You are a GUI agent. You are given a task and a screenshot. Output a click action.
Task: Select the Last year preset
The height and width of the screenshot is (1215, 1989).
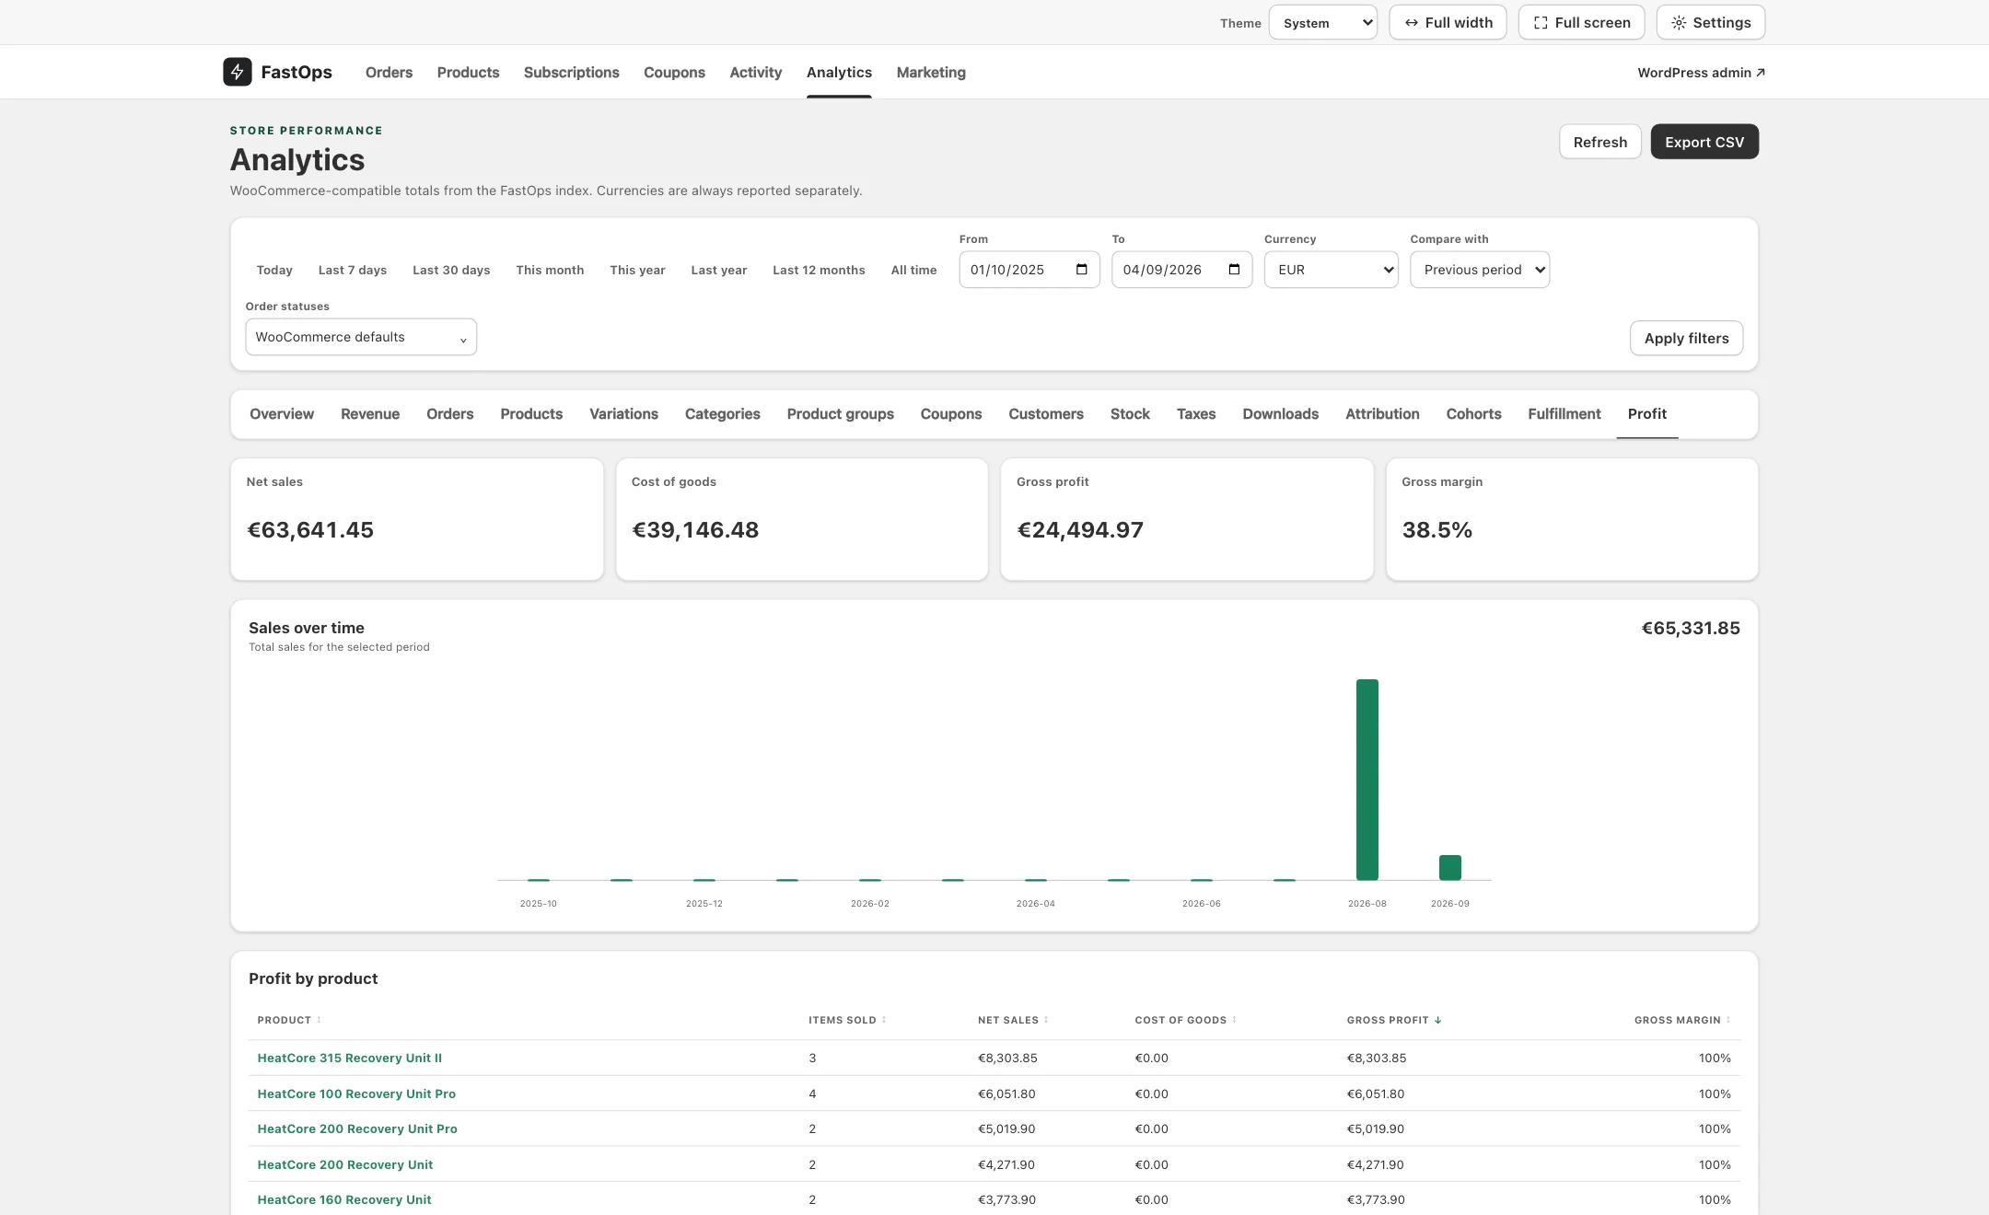pos(719,270)
